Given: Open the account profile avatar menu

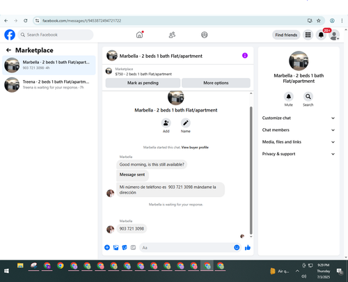Looking at the screenshot, I should [x=334, y=35].
